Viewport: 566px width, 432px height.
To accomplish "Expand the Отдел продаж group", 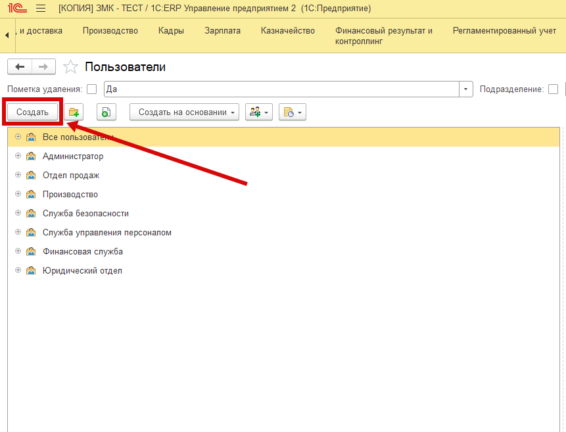I will [18, 175].
